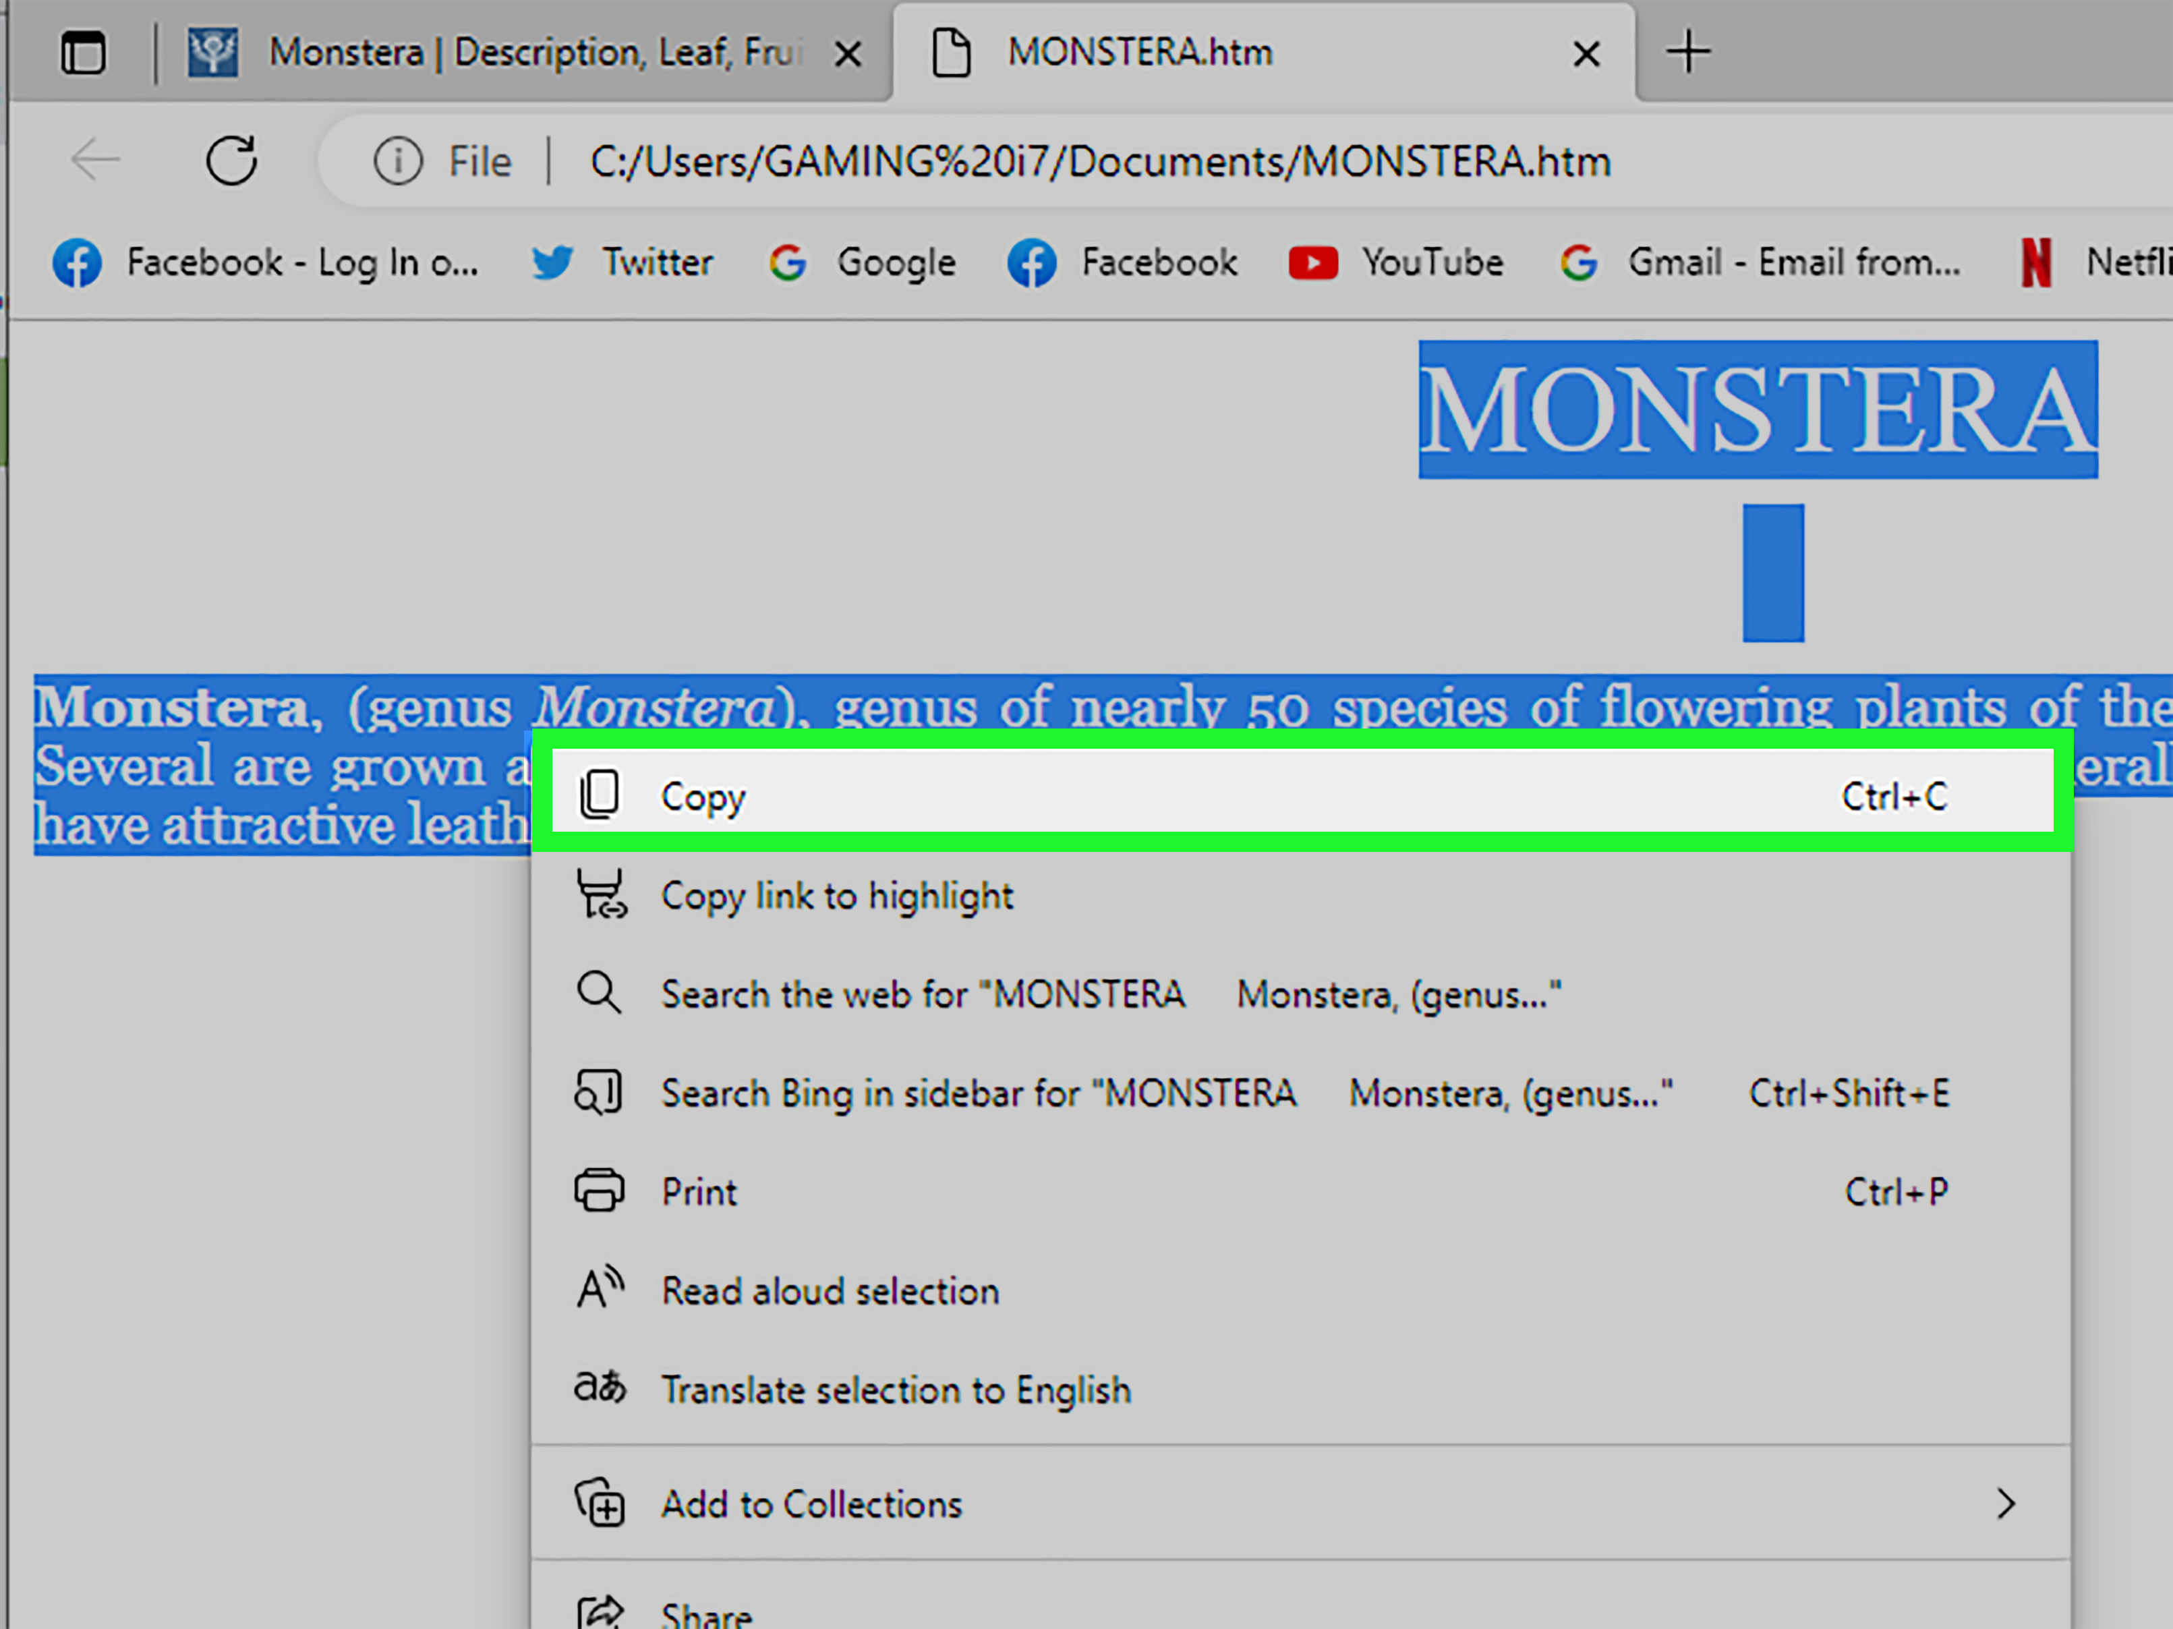This screenshot has height=1629, width=2173.
Task: Toggle the vertical tabs layout
Action: [82, 52]
